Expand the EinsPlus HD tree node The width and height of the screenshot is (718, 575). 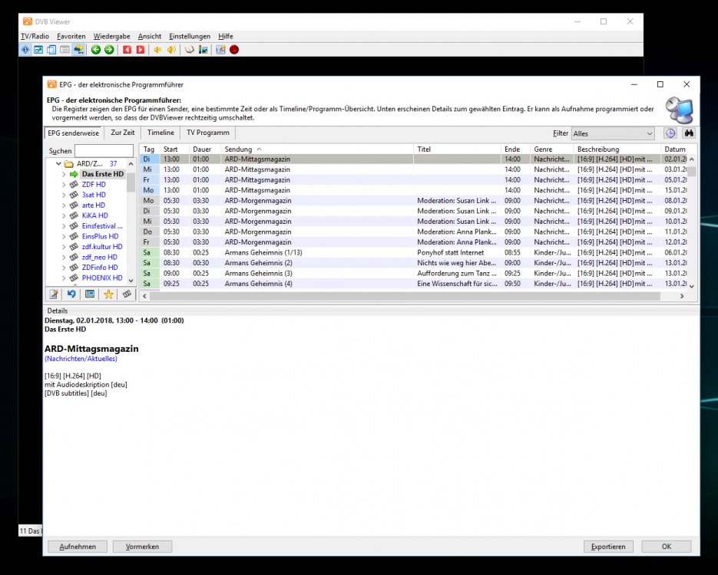click(64, 236)
